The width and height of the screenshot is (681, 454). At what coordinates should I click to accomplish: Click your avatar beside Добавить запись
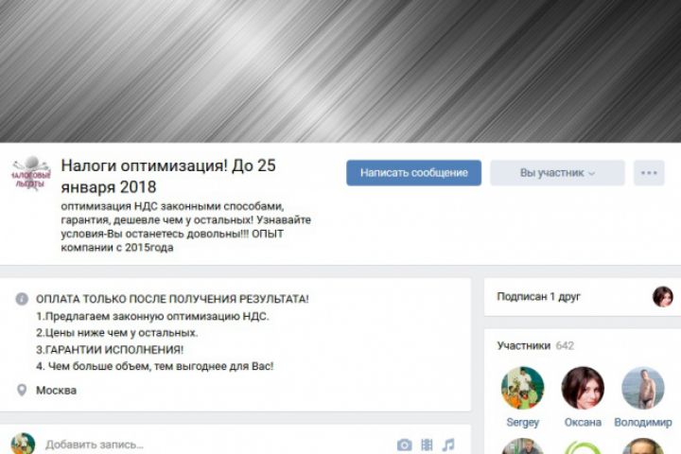point(23,444)
